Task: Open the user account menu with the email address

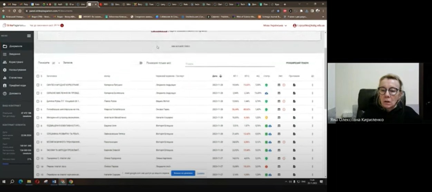Action: click(x=308, y=26)
